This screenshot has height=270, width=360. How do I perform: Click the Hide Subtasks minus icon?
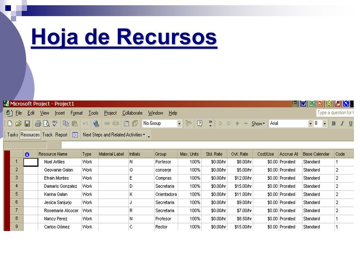pos(246,123)
